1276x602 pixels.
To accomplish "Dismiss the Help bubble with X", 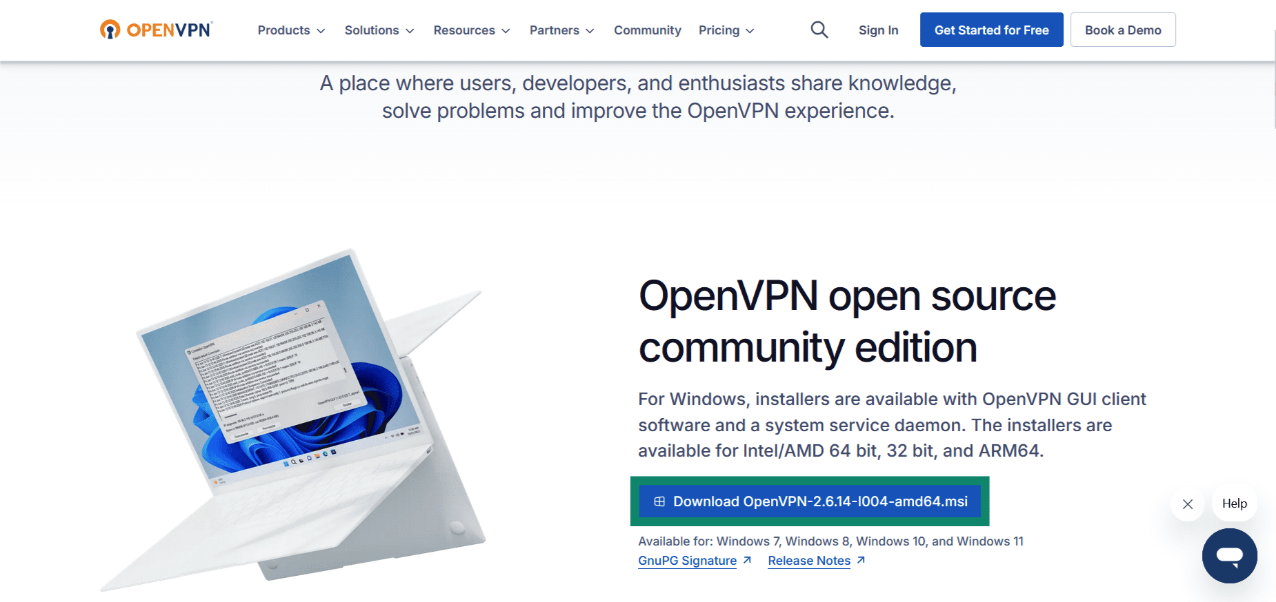I will (x=1187, y=504).
